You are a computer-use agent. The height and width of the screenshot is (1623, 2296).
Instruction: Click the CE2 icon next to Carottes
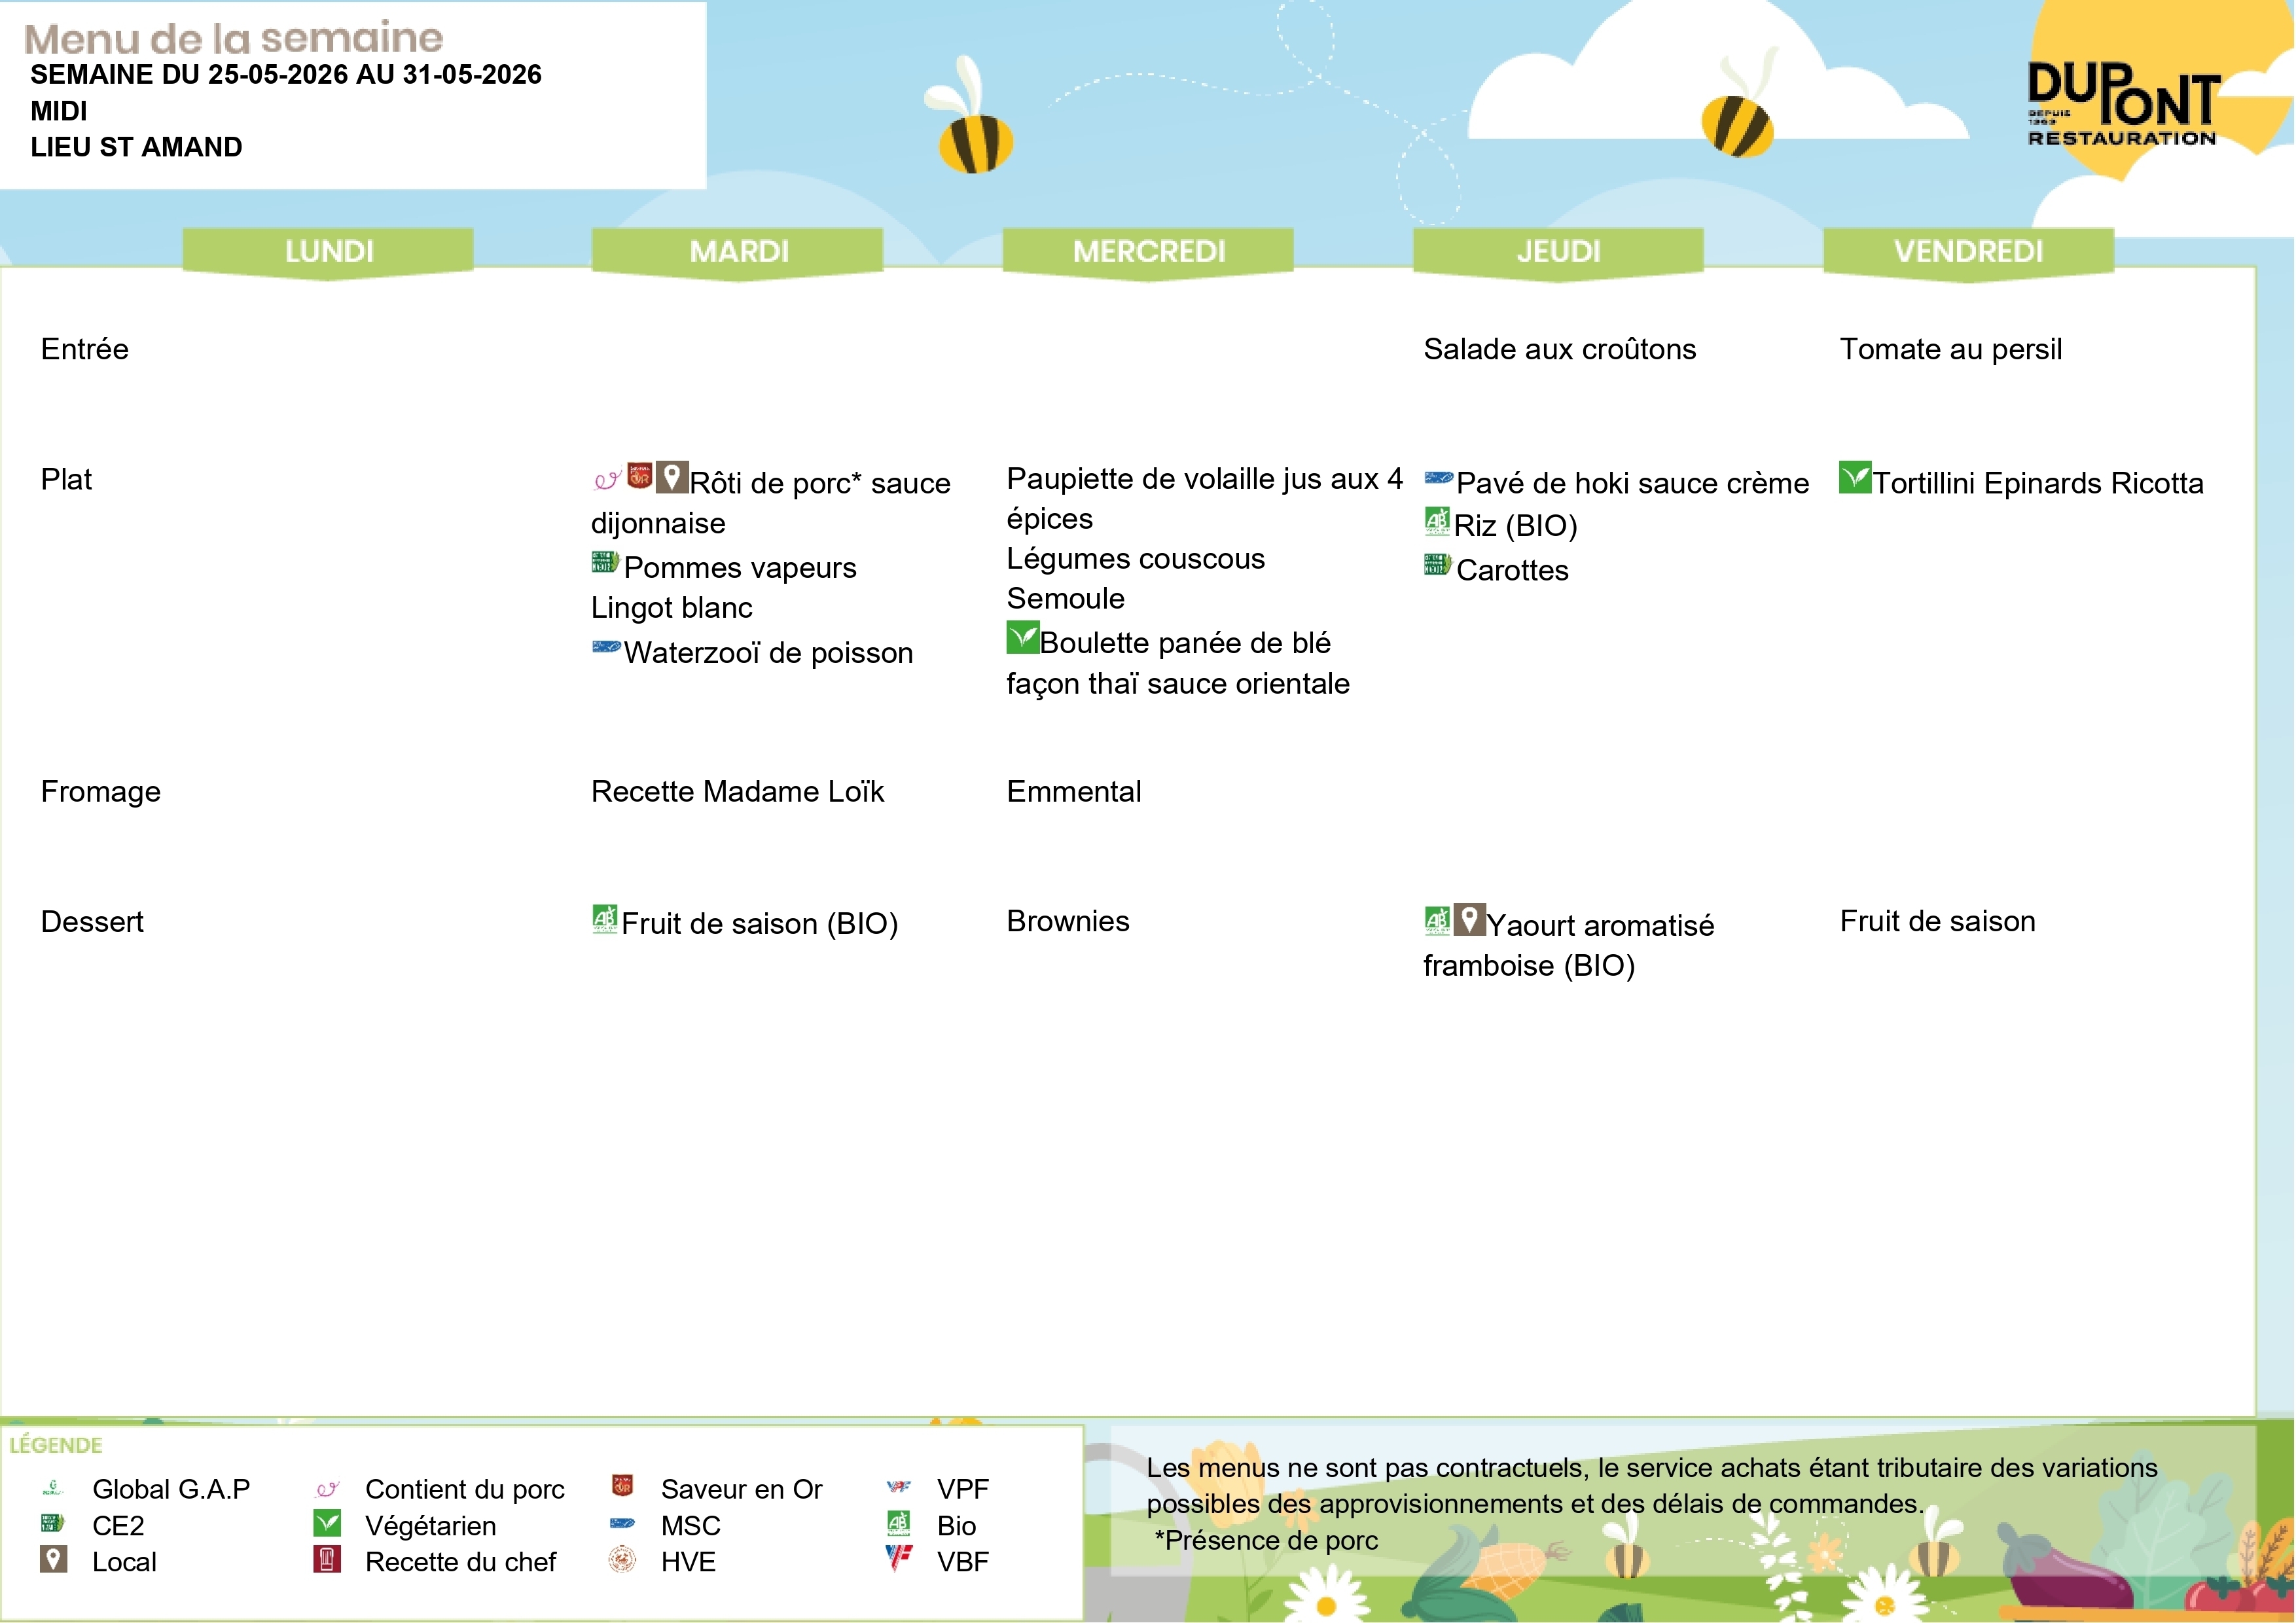1438,565
